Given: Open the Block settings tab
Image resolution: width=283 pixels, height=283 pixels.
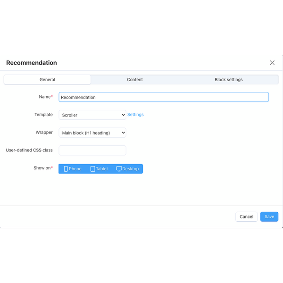Looking at the screenshot, I should point(228,80).
